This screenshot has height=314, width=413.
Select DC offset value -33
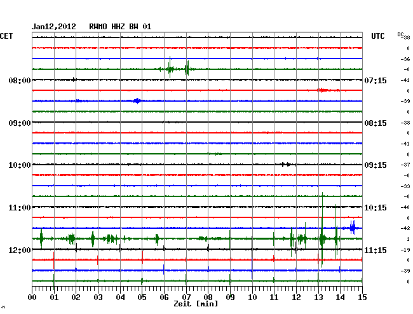405,186
